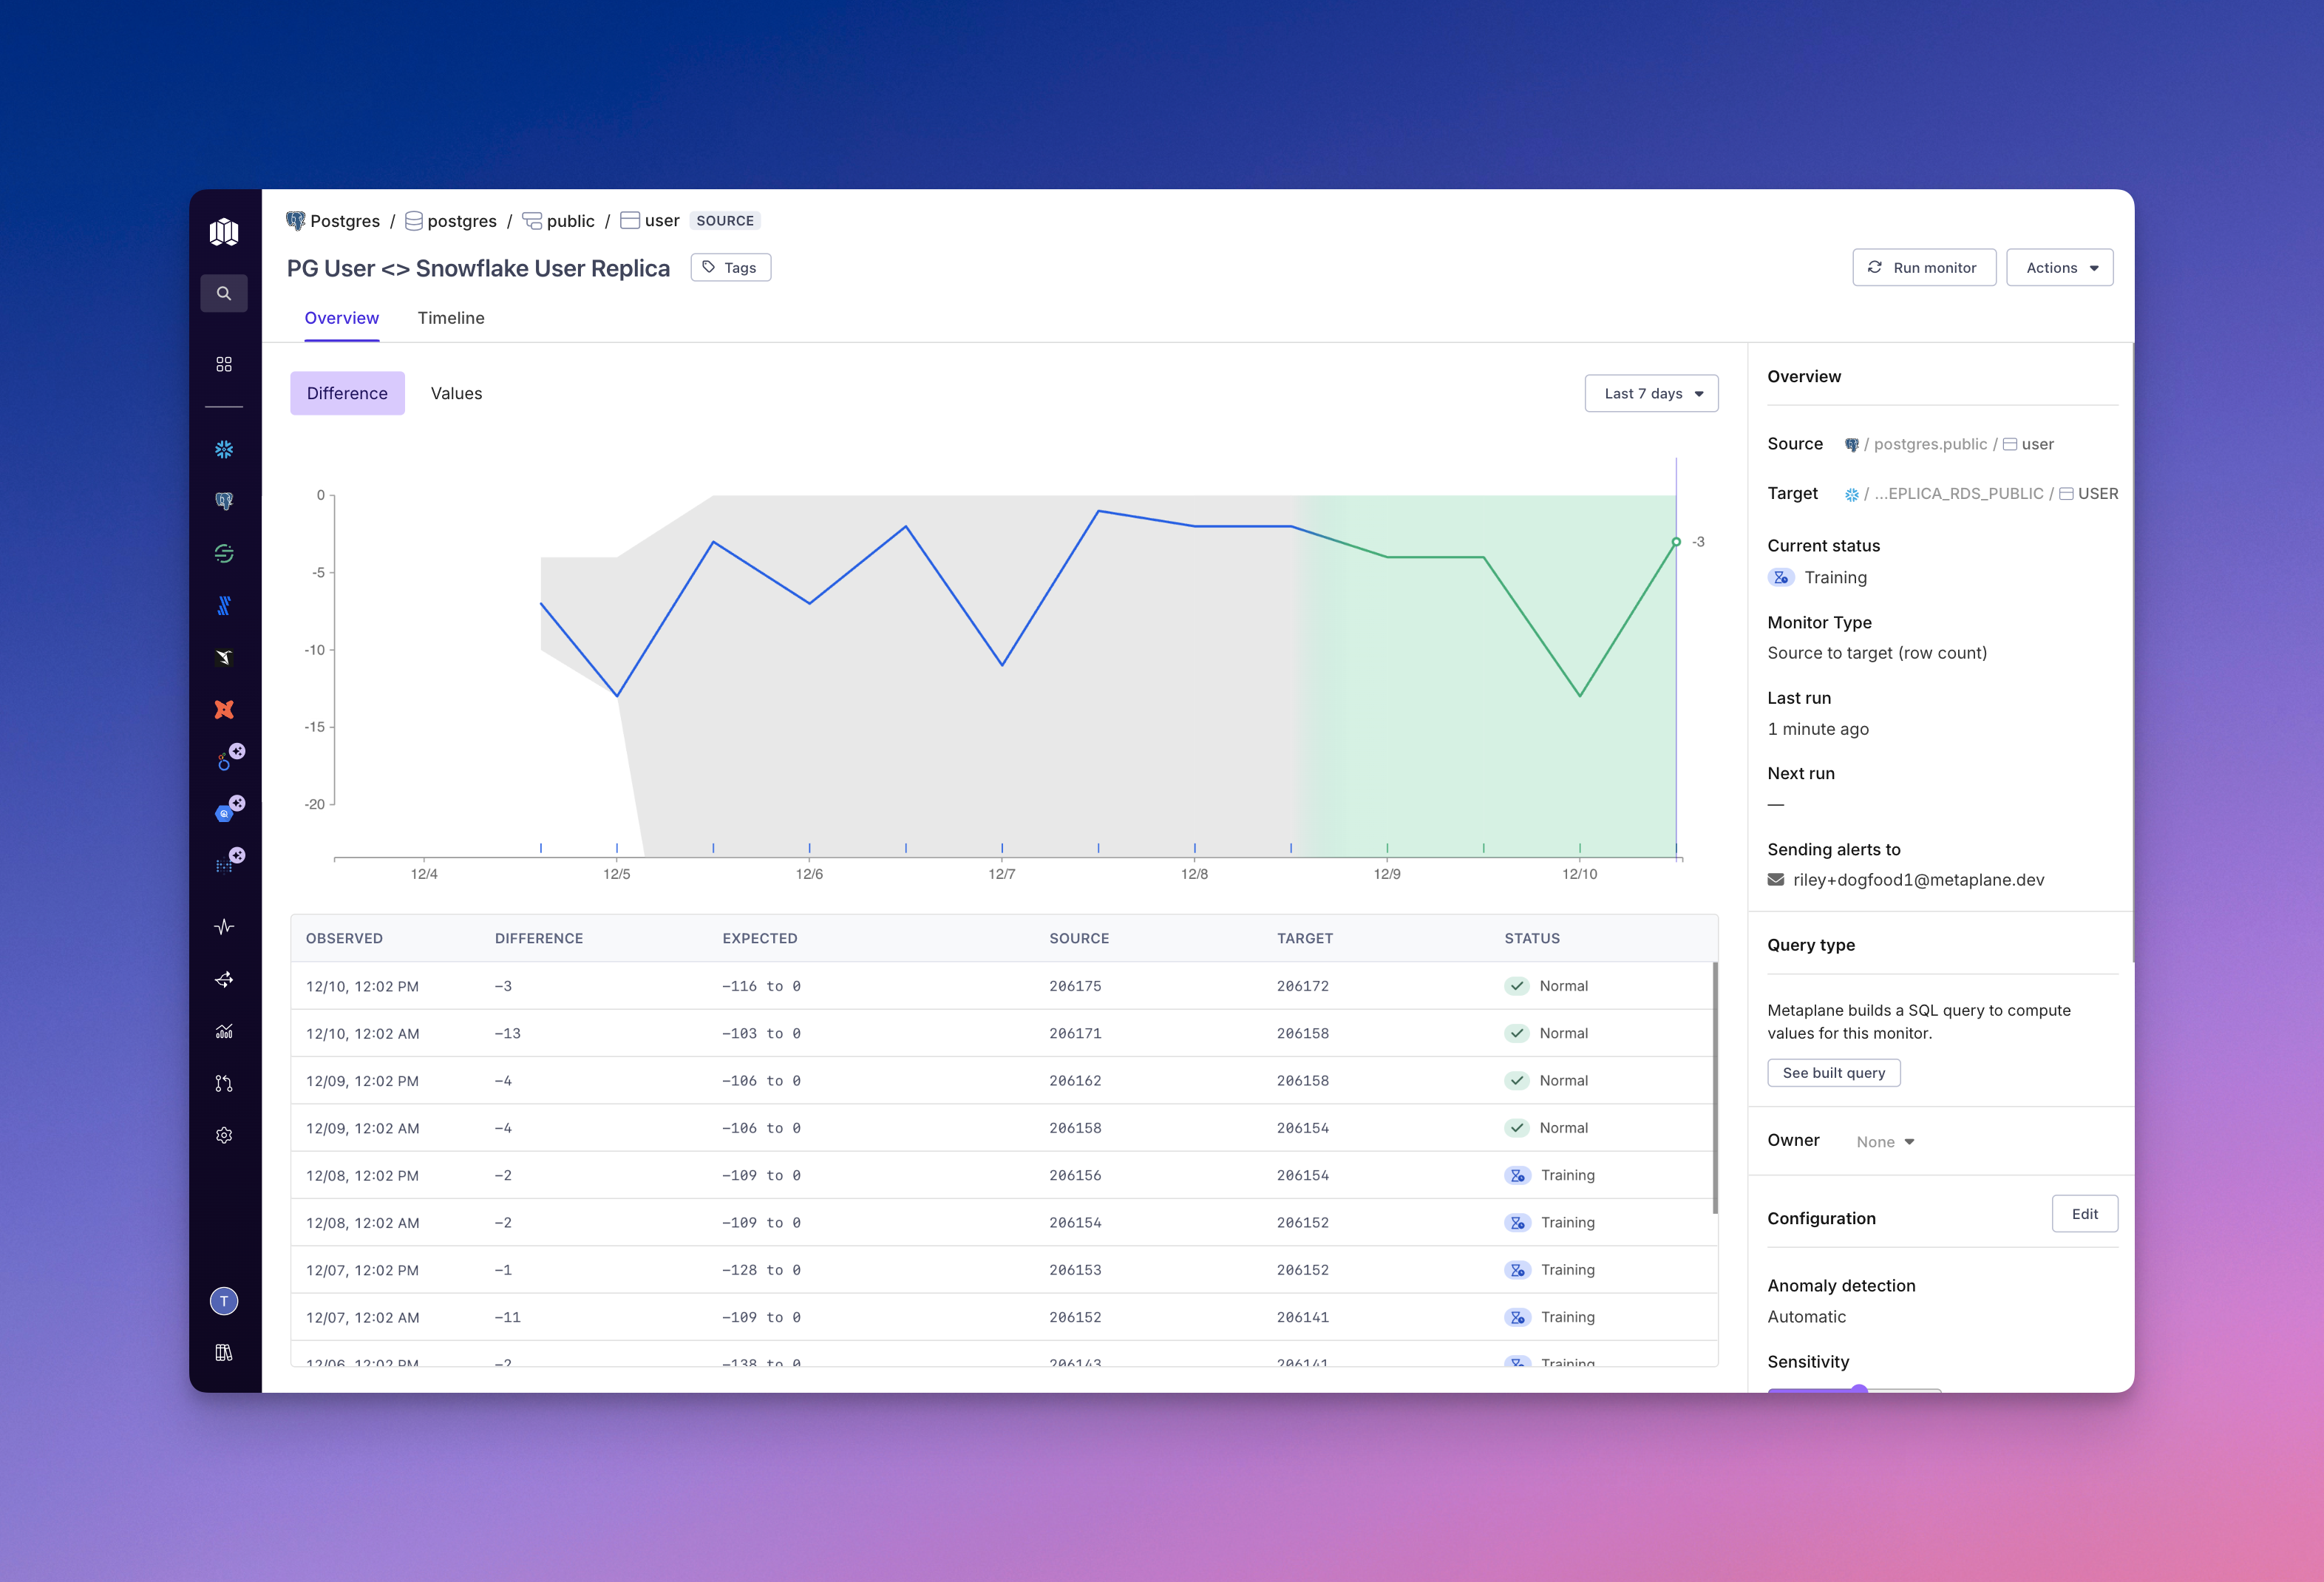Select the Postgres elephant icon in sidebar

pos(224,501)
